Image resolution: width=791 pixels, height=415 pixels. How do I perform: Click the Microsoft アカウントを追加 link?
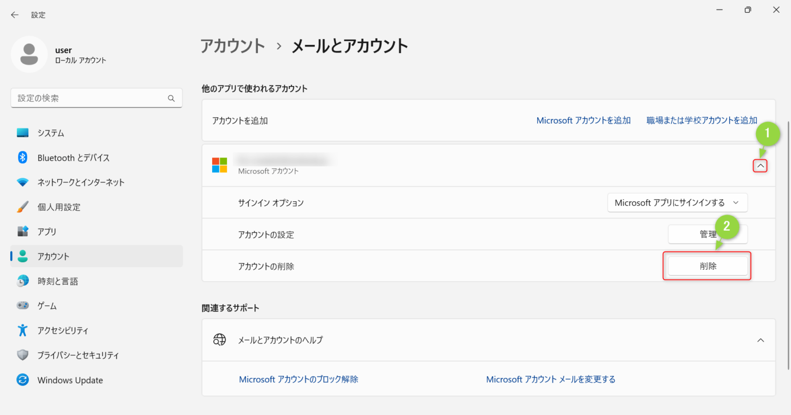tap(583, 120)
